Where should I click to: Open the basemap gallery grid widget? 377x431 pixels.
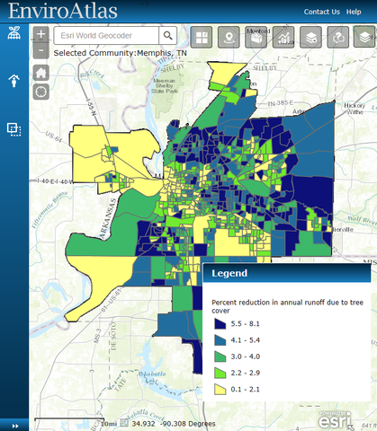click(x=202, y=37)
